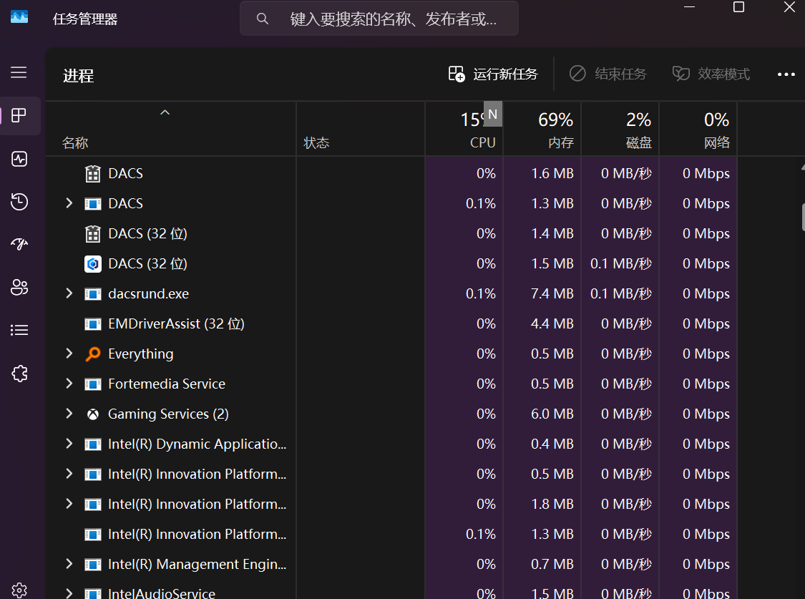
Task: Sort by the 名称 column header
Action: pos(171,129)
